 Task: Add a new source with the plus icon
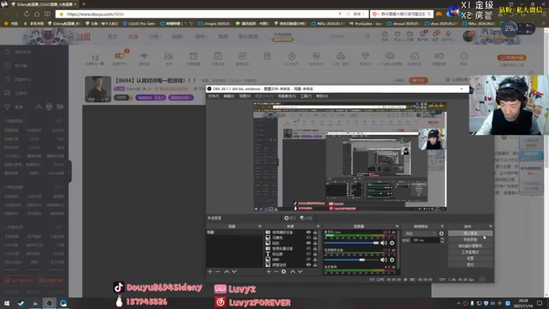coord(268,271)
